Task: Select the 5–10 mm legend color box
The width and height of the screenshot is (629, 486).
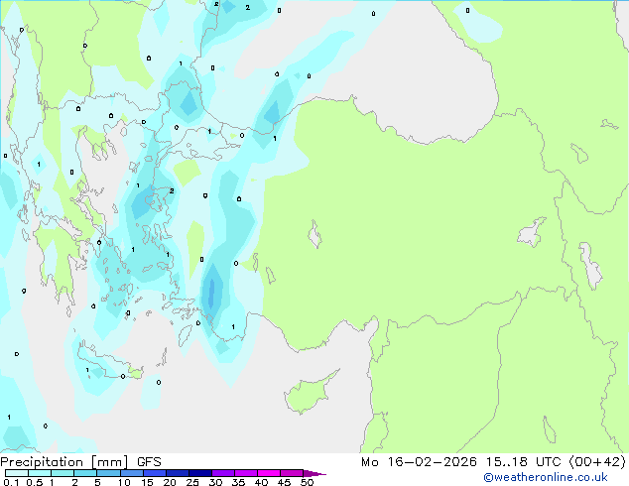Action: click(108, 473)
